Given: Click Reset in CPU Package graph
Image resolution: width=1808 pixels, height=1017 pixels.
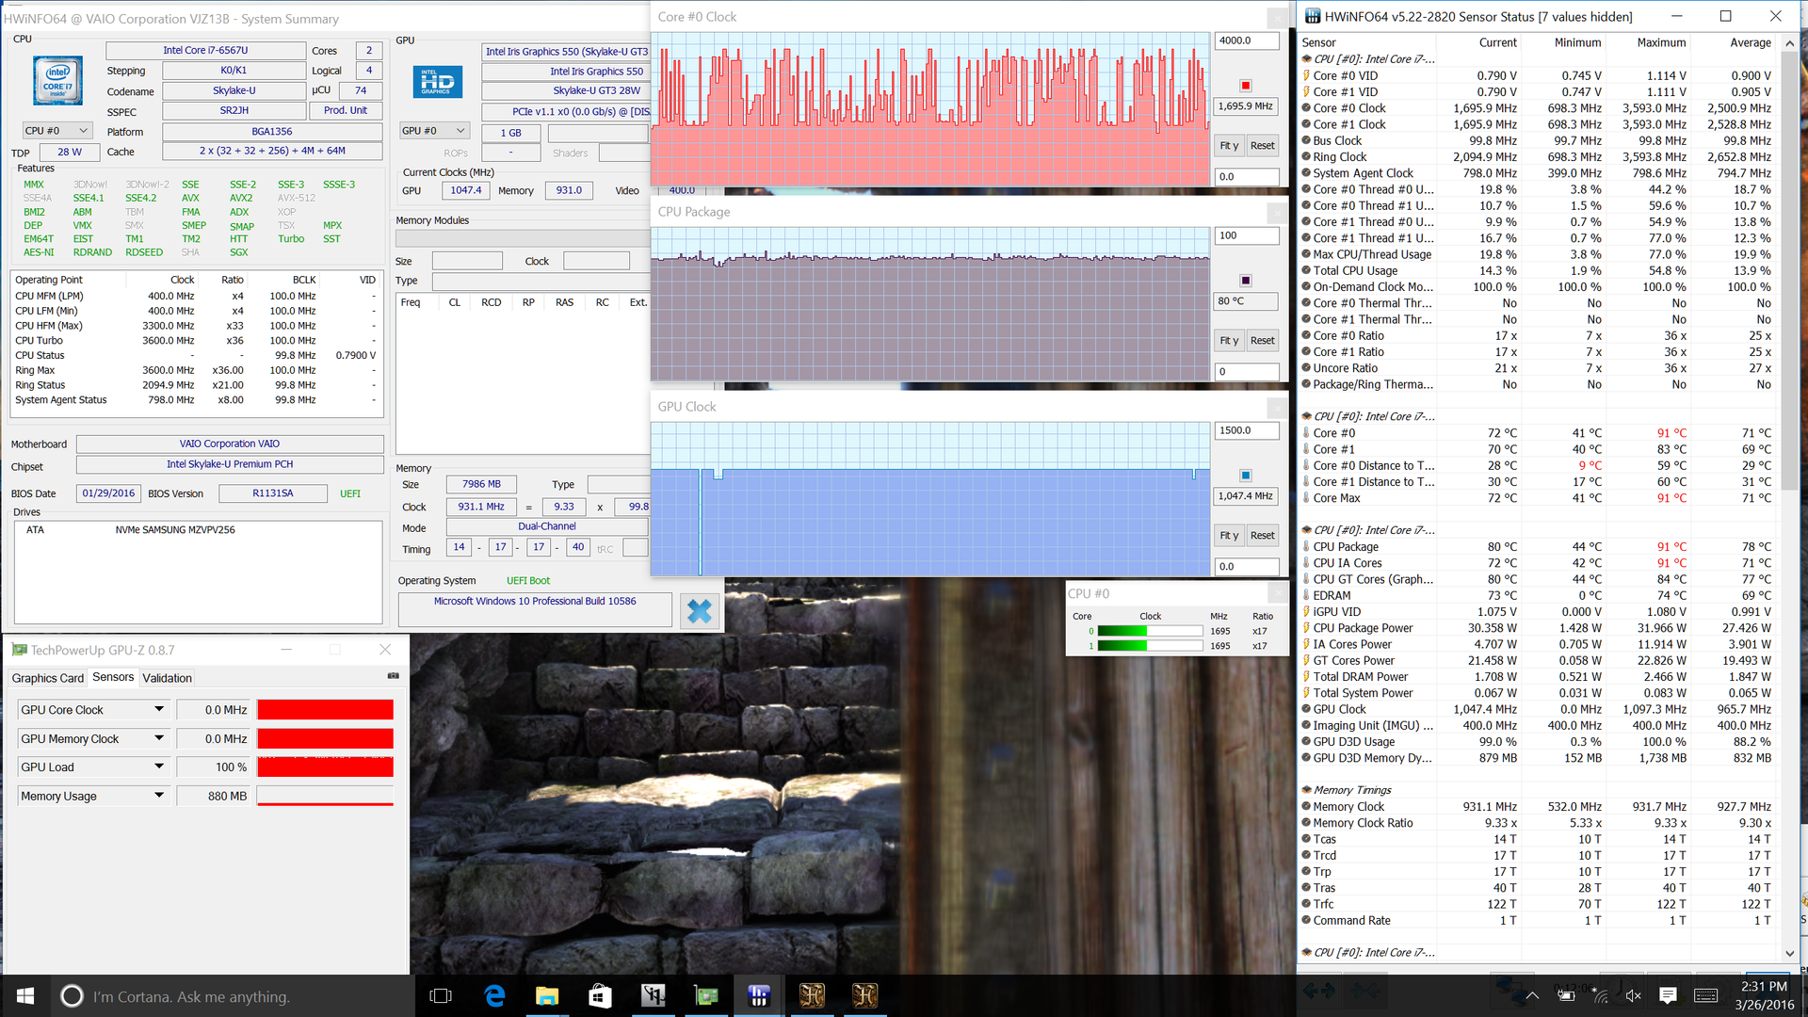Looking at the screenshot, I should (x=1262, y=341).
